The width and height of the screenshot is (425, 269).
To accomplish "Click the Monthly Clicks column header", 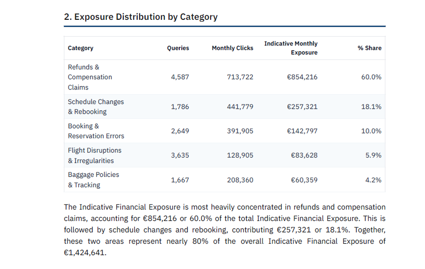I will coord(232,48).
